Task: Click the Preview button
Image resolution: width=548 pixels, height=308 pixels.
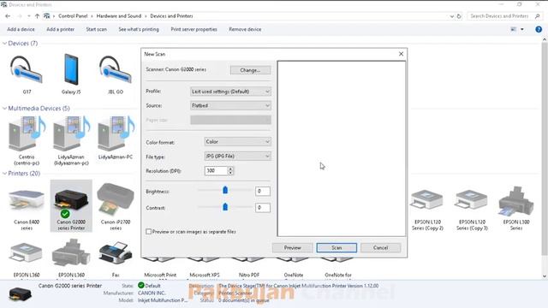Action: tap(293, 247)
